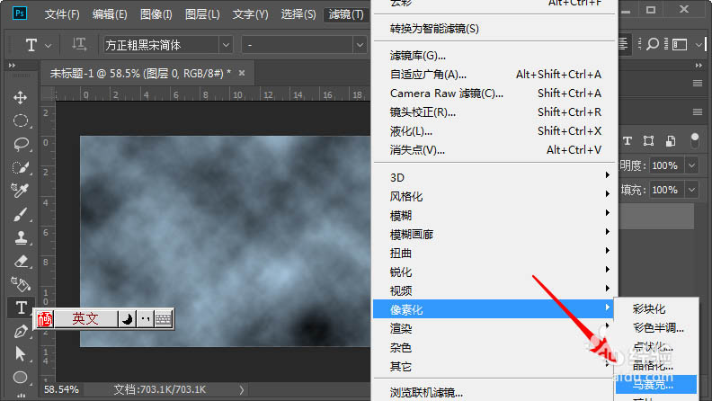Filter layers by smart object icon
This screenshot has width=712, height=401.
(x=671, y=141)
